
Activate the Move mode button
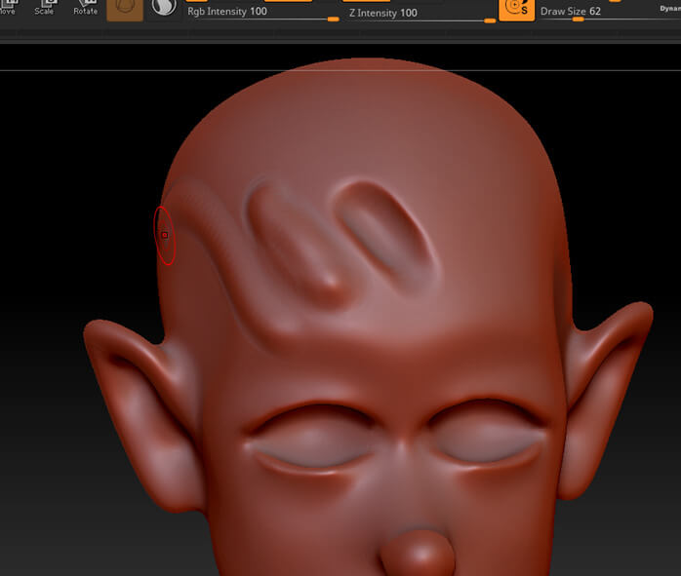pyautogui.click(x=8, y=7)
